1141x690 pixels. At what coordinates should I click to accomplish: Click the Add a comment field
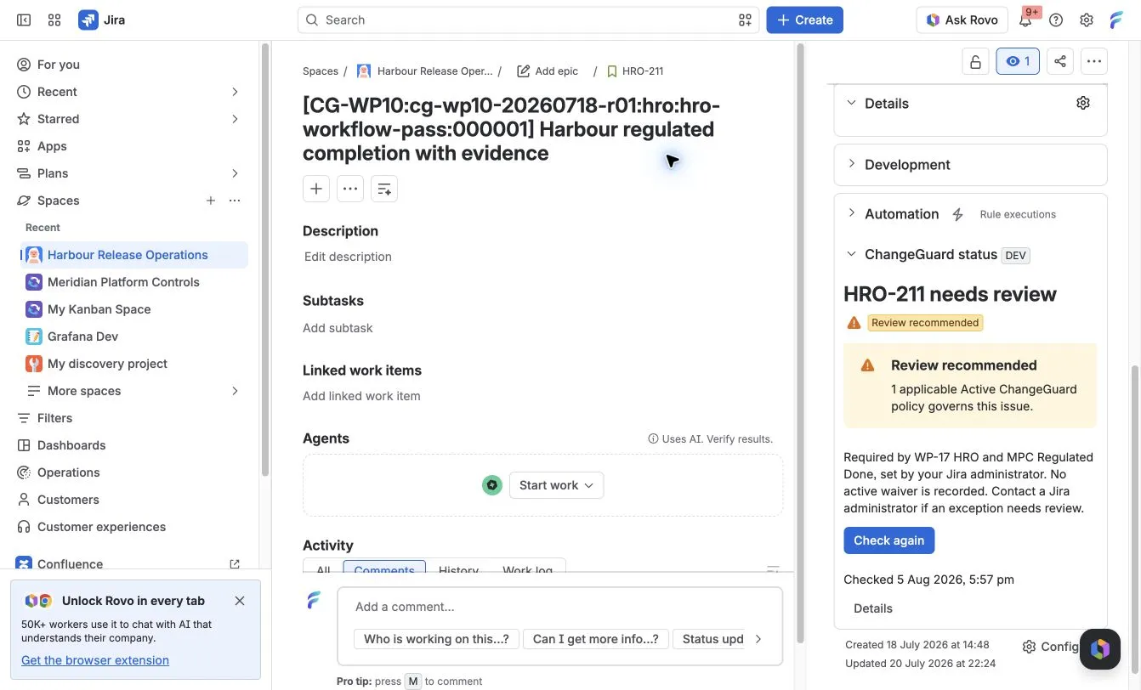(559, 607)
